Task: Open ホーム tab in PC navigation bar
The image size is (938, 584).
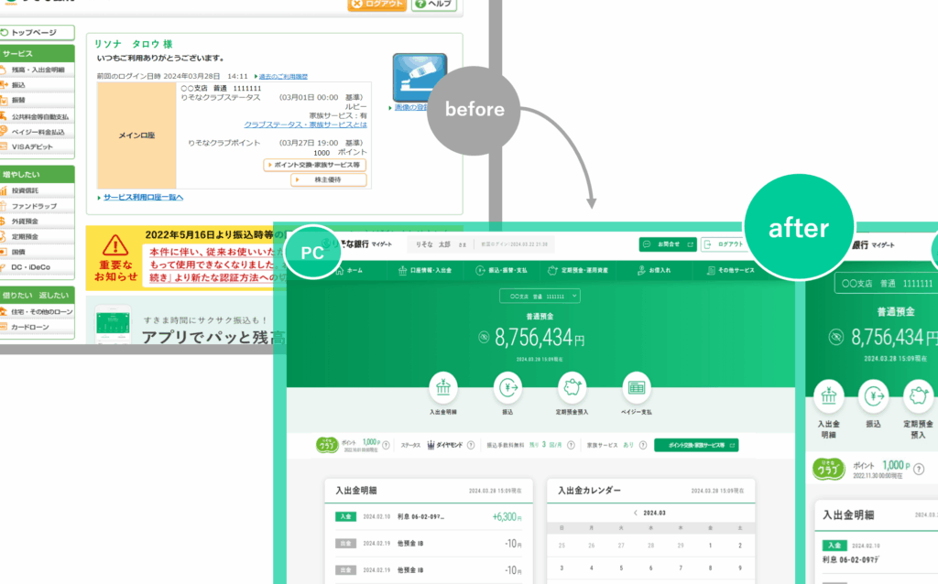Action: pyautogui.click(x=349, y=270)
